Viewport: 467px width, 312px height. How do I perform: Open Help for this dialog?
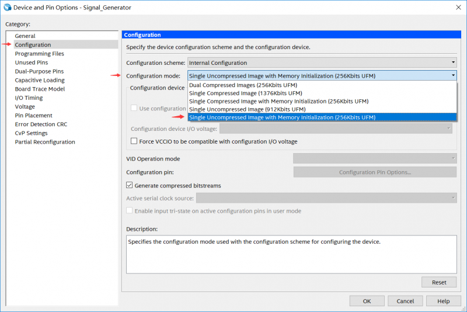(443, 301)
